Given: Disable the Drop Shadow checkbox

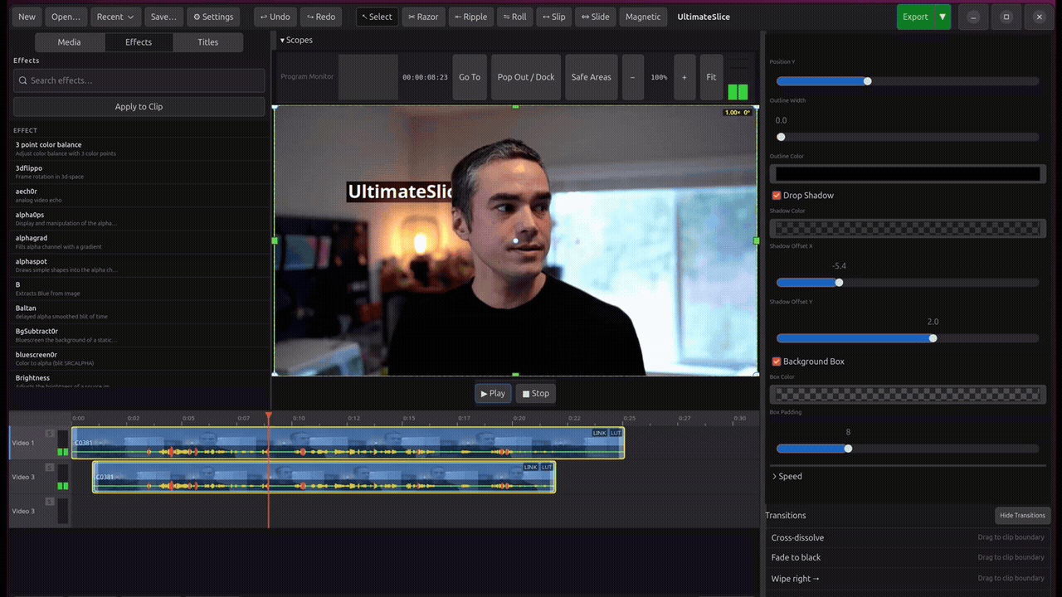Looking at the screenshot, I should pos(777,196).
